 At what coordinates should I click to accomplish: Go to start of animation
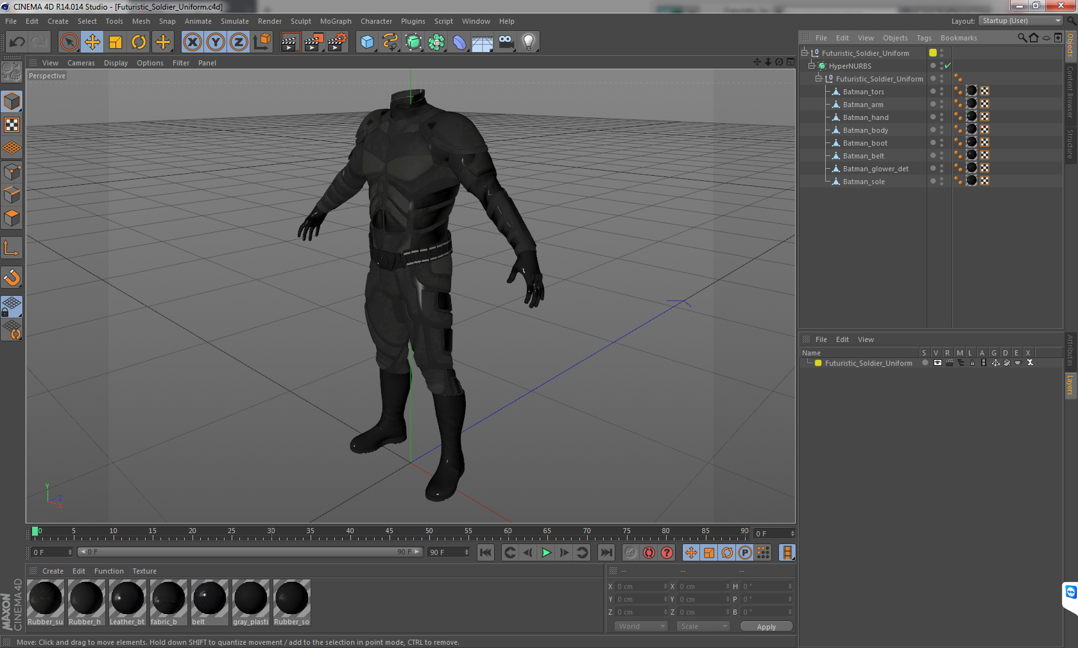486,552
